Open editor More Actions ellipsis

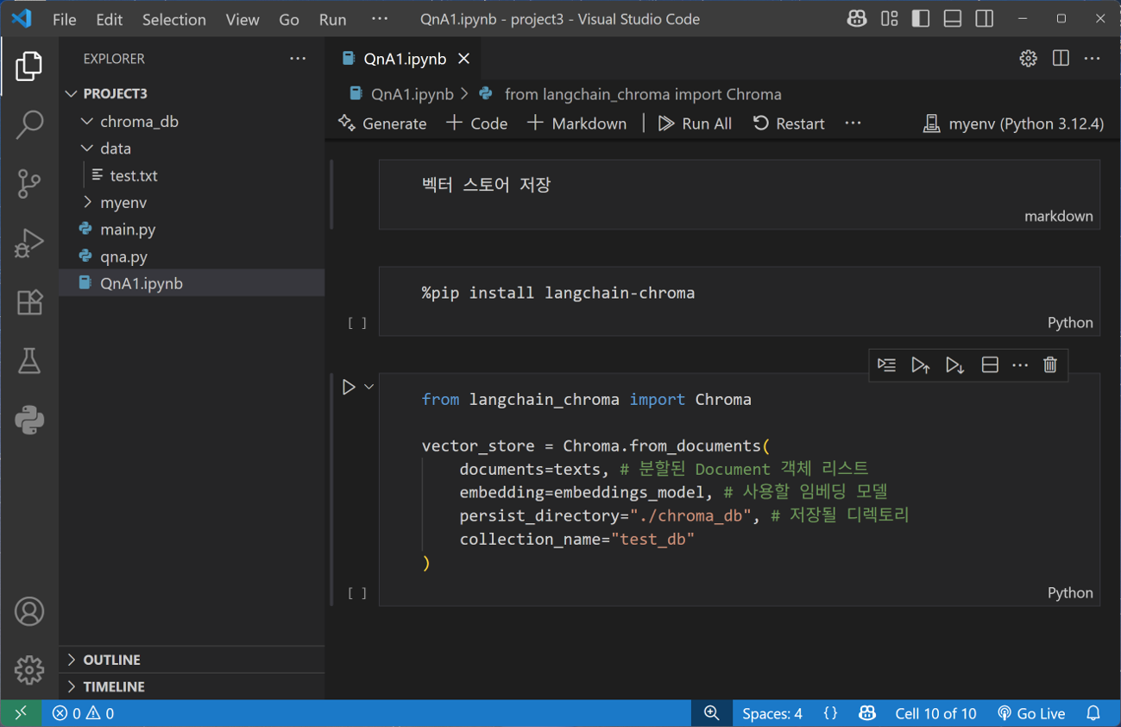coord(1093,59)
